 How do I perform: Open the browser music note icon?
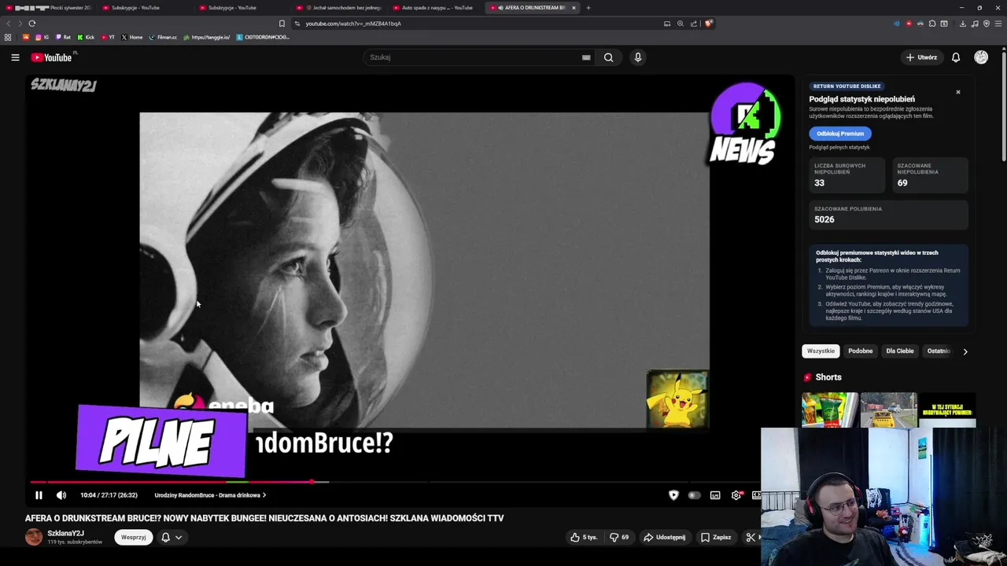tap(975, 24)
